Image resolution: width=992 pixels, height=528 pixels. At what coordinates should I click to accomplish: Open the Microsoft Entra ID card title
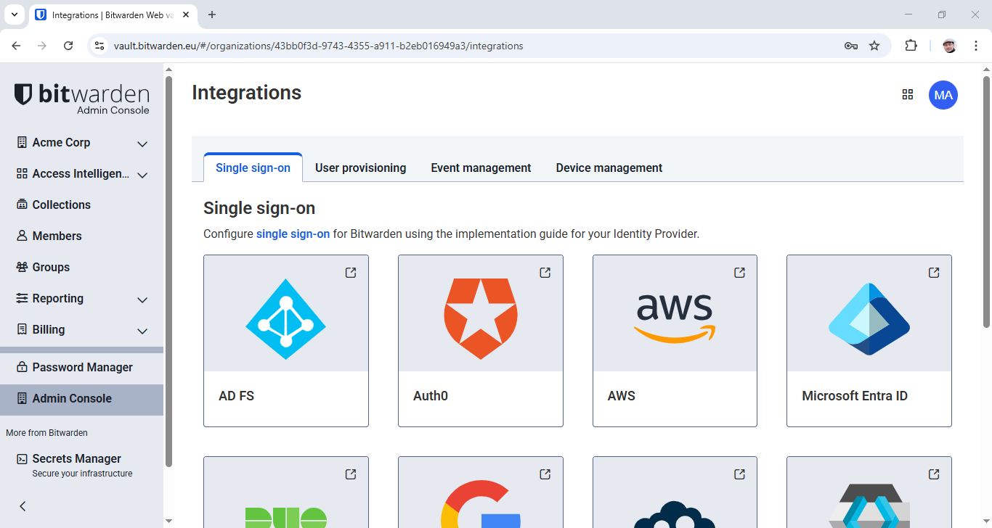tap(855, 396)
